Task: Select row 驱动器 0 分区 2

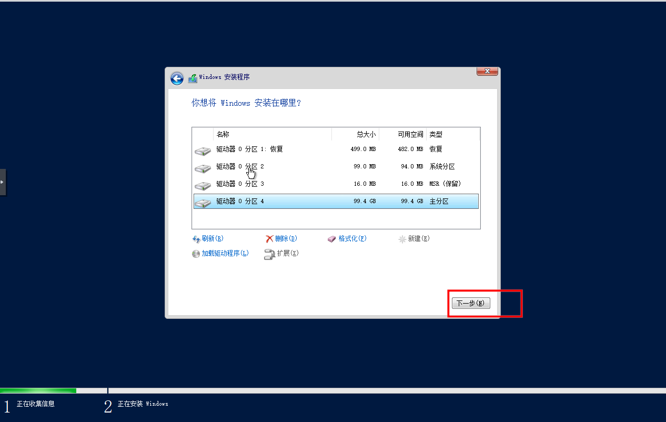Action: click(336, 167)
